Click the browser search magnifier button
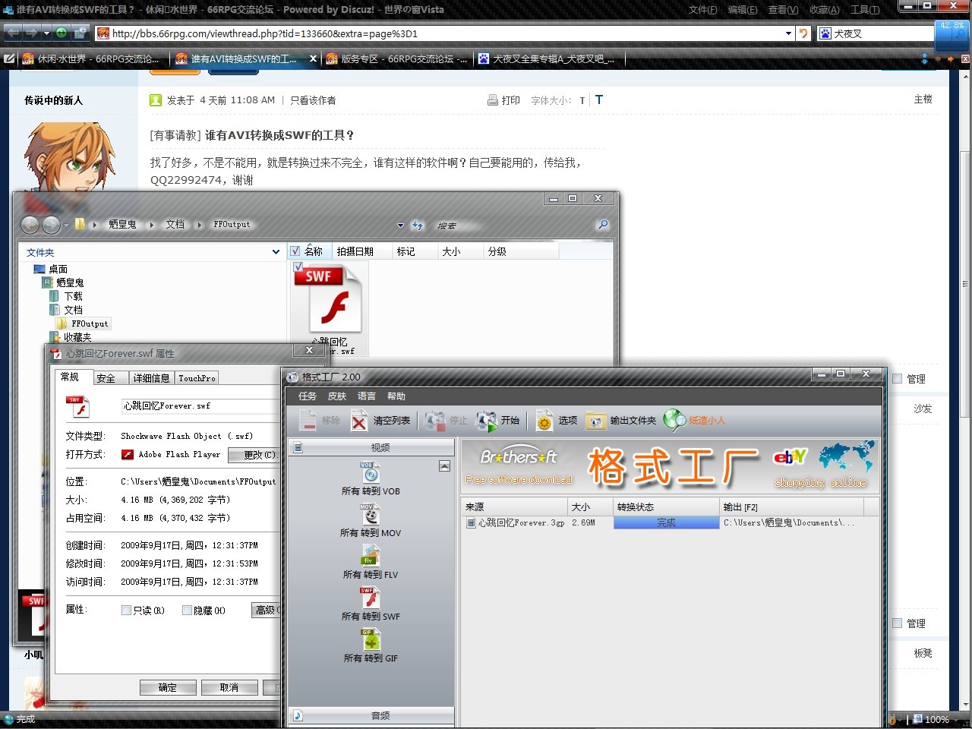 [x=960, y=33]
